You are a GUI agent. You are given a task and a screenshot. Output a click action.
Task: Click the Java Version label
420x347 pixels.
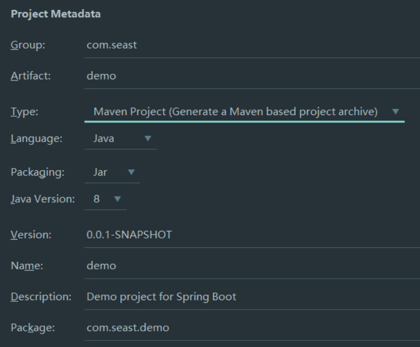43,199
